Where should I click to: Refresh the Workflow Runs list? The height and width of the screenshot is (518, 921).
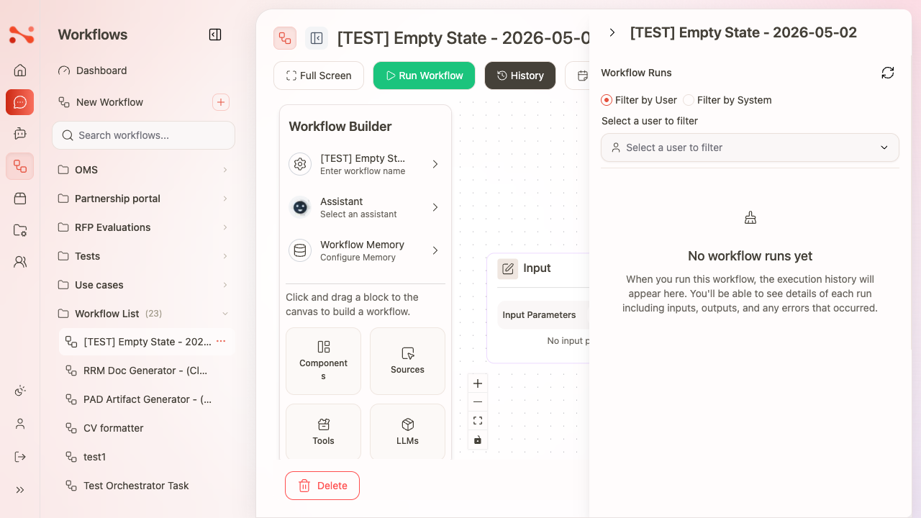click(x=888, y=73)
